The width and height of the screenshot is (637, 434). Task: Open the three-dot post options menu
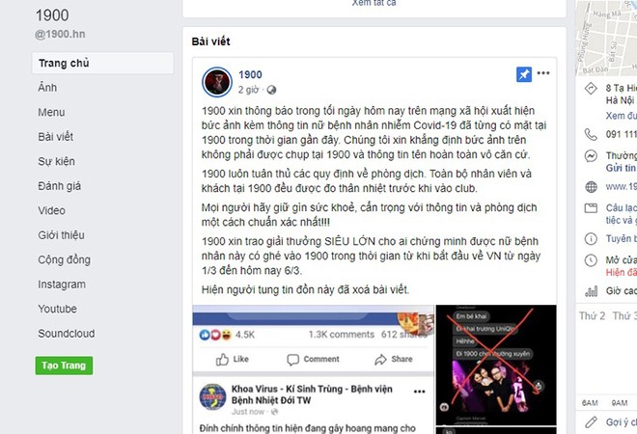pyautogui.click(x=543, y=73)
